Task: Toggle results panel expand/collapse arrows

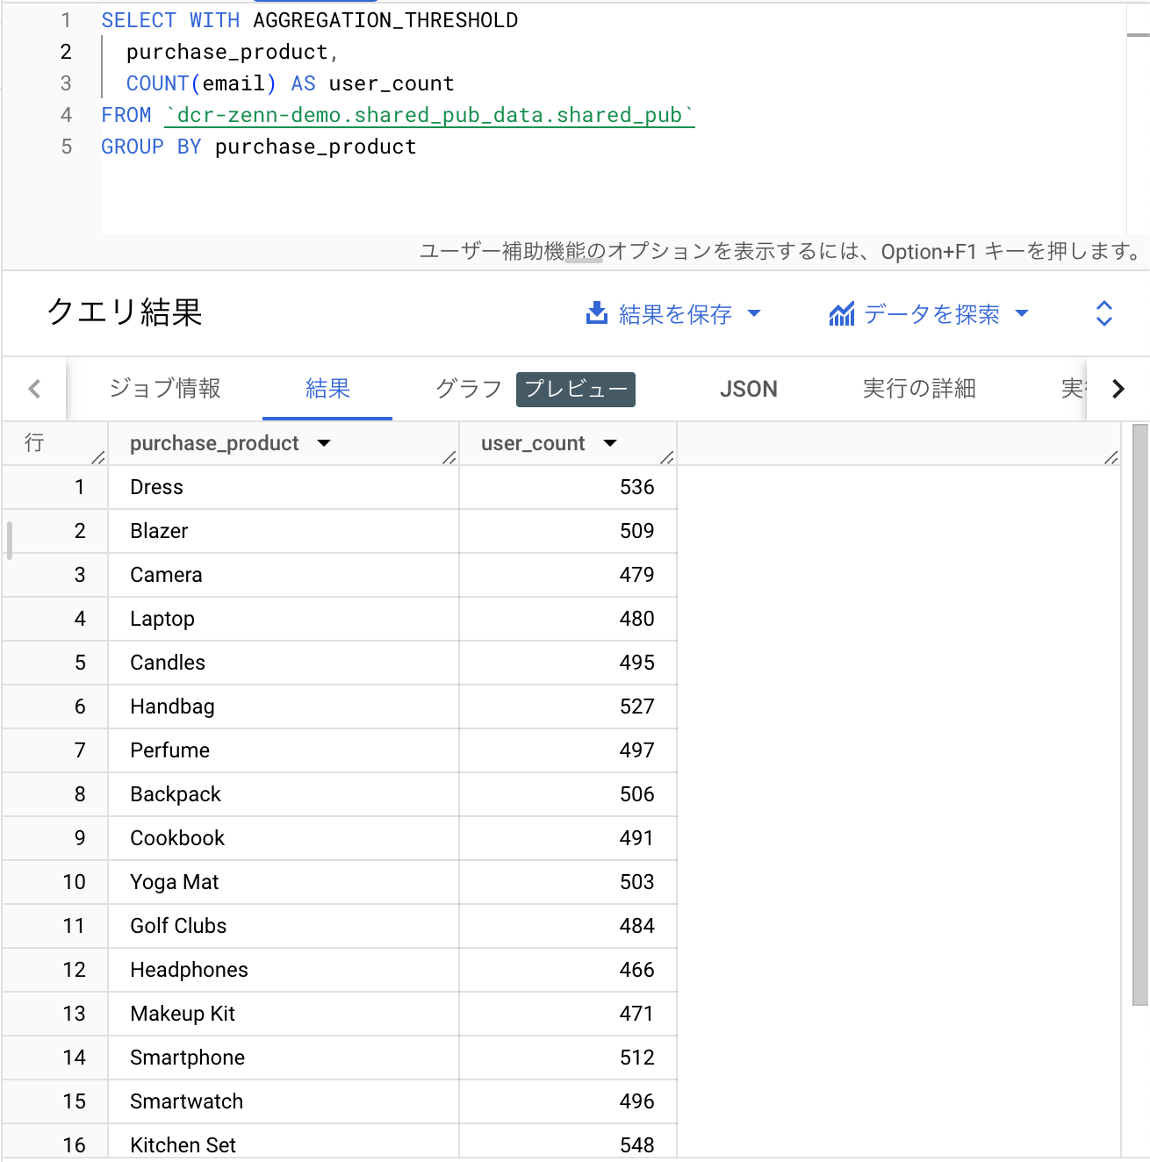Action: [x=1104, y=313]
